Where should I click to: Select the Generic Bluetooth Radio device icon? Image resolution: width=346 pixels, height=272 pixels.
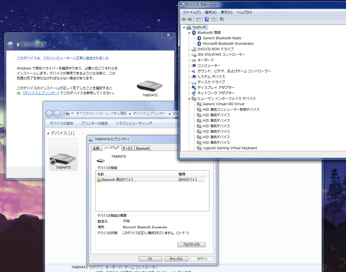[x=199, y=38]
